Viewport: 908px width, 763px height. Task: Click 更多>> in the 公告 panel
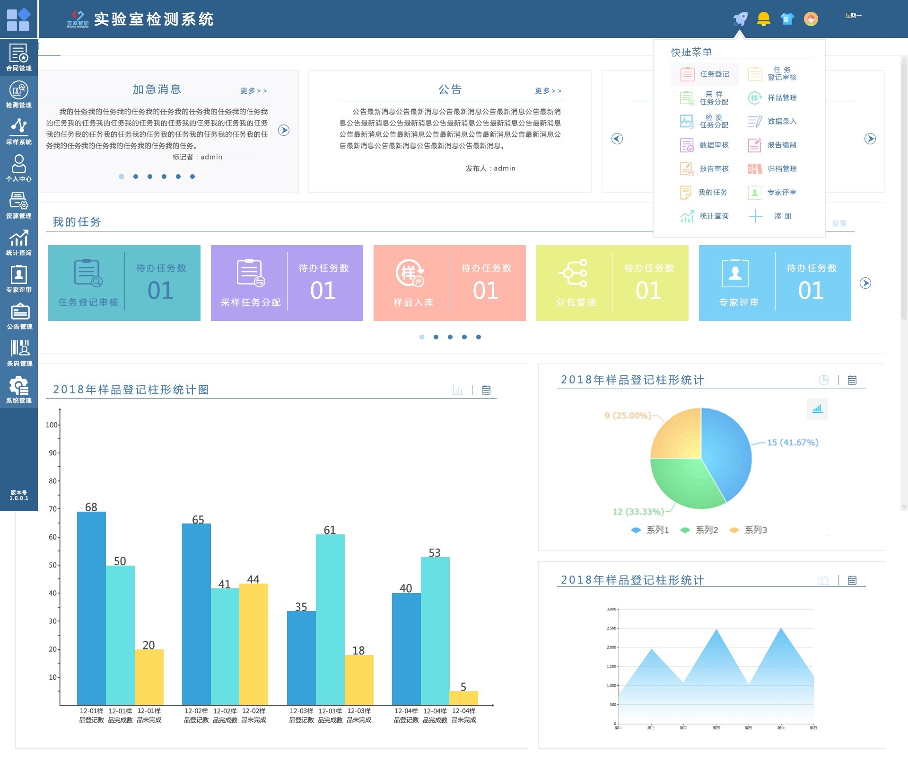tap(549, 90)
